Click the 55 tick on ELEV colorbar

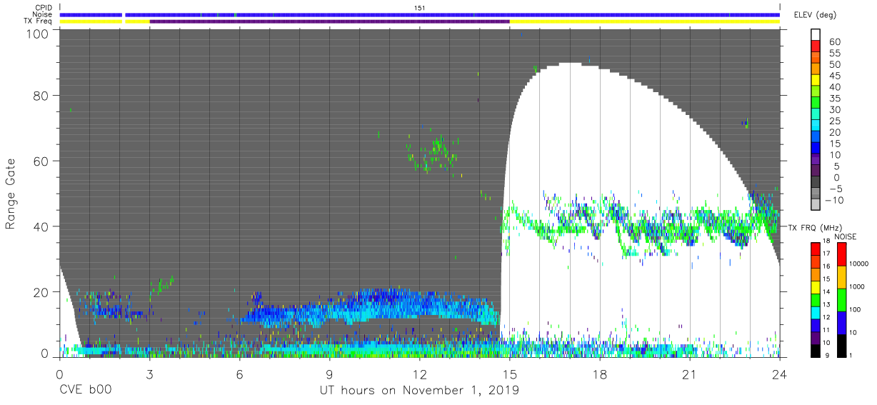(833, 54)
